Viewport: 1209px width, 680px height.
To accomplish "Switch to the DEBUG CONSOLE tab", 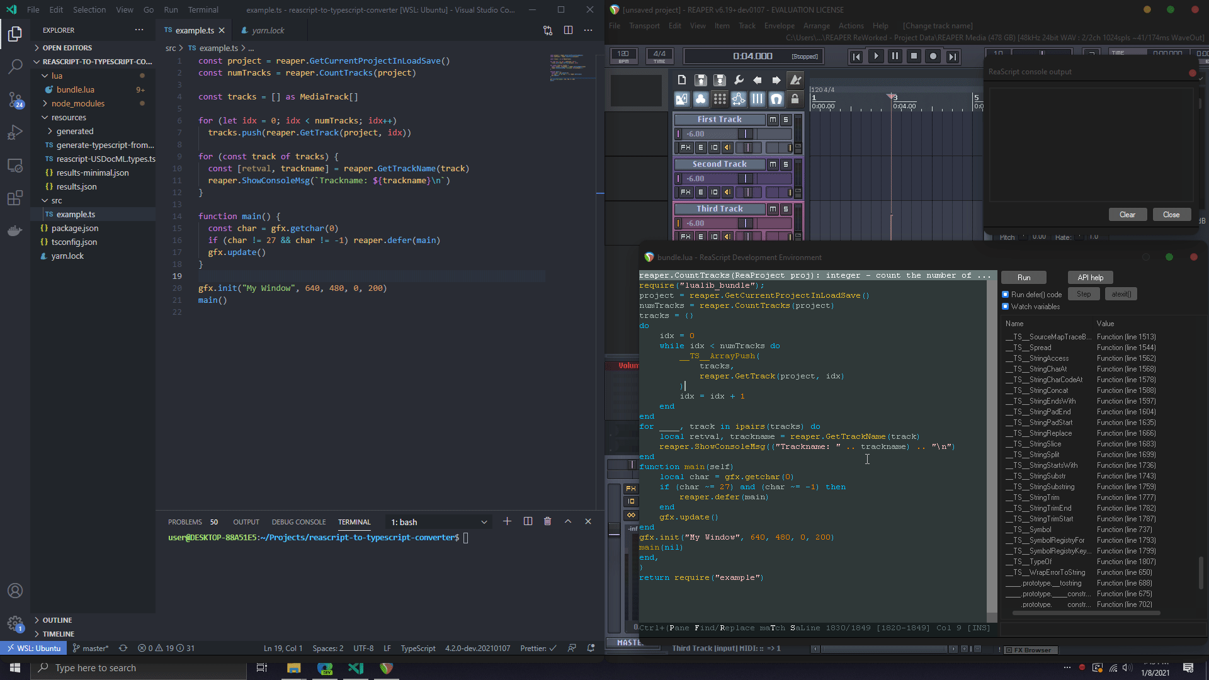I will click(x=298, y=522).
